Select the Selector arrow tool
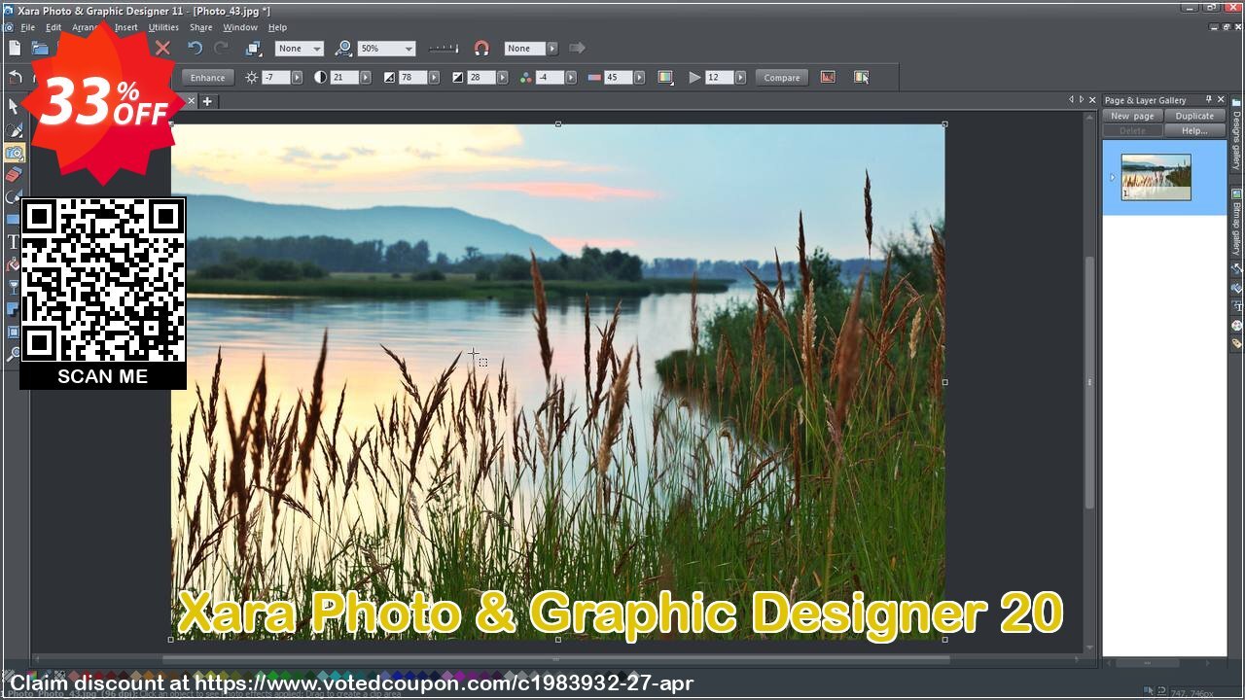Viewport: 1245px width, 700px height. pyautogui.click(x=14, y=107)
